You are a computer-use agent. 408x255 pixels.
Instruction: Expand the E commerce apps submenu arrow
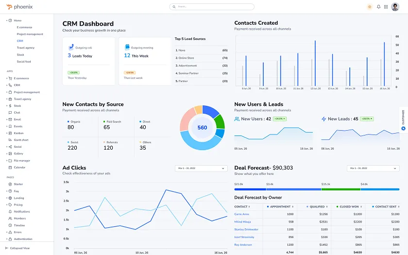7,78
